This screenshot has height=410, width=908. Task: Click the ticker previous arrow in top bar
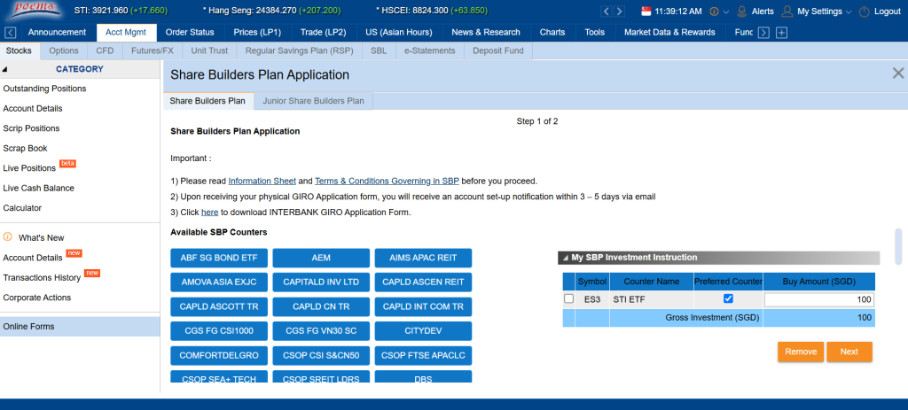pyautogui.click(x=607, y=12)
